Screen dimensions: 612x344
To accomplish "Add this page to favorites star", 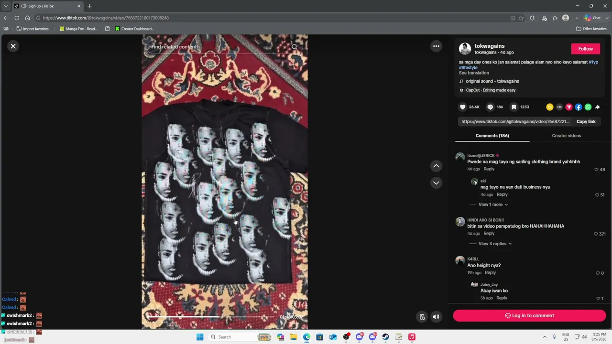I will coord(521,18).
